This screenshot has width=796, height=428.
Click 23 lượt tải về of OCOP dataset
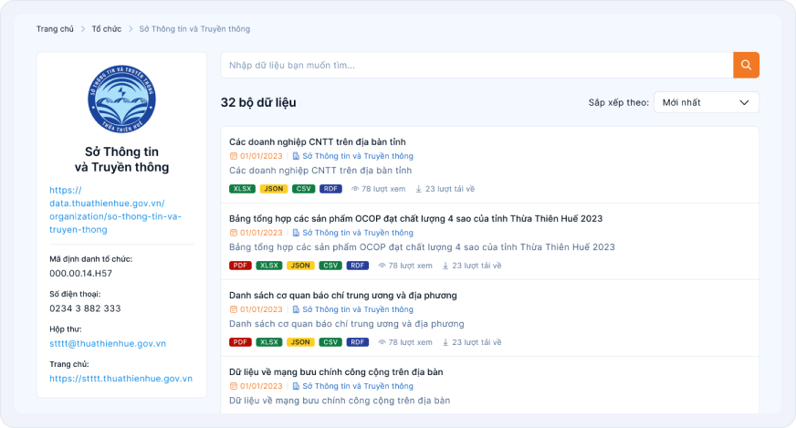pyautogui.click(x=477, y=266)
